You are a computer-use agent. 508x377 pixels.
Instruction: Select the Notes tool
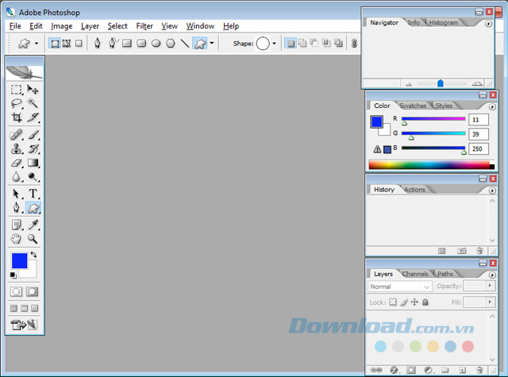tap(16, 225)
